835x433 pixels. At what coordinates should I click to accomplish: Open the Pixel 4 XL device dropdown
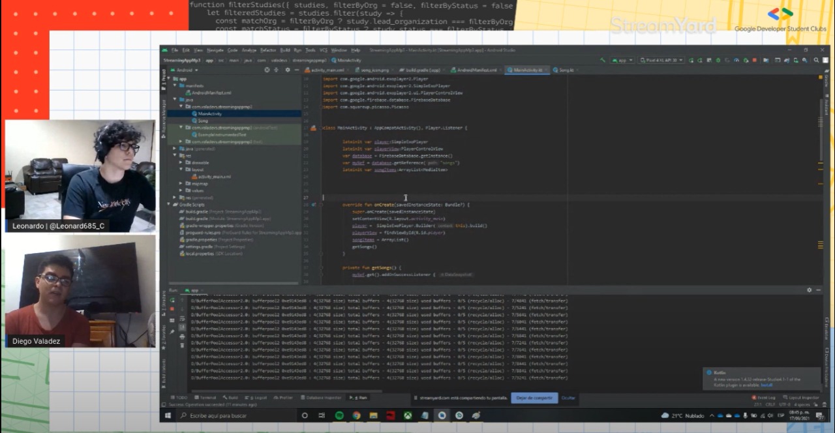[661, 60]
